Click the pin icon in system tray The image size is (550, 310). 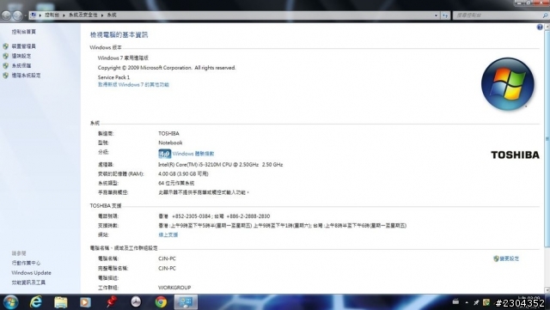coord(476,302)
